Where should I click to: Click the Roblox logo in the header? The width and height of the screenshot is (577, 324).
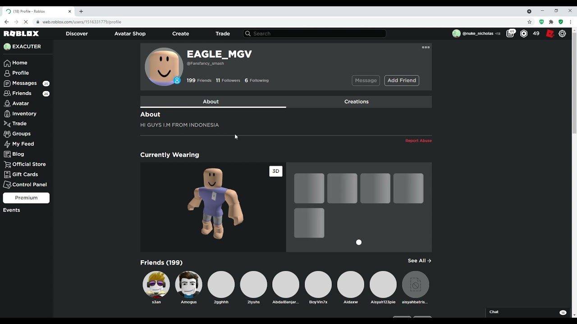click(x=21, y=34)
